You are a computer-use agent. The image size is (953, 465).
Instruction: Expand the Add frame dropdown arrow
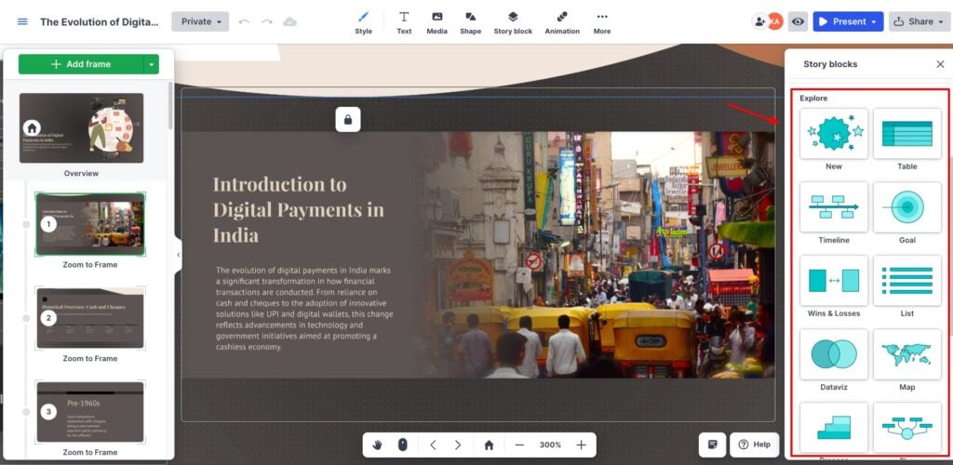coord(151,64)
